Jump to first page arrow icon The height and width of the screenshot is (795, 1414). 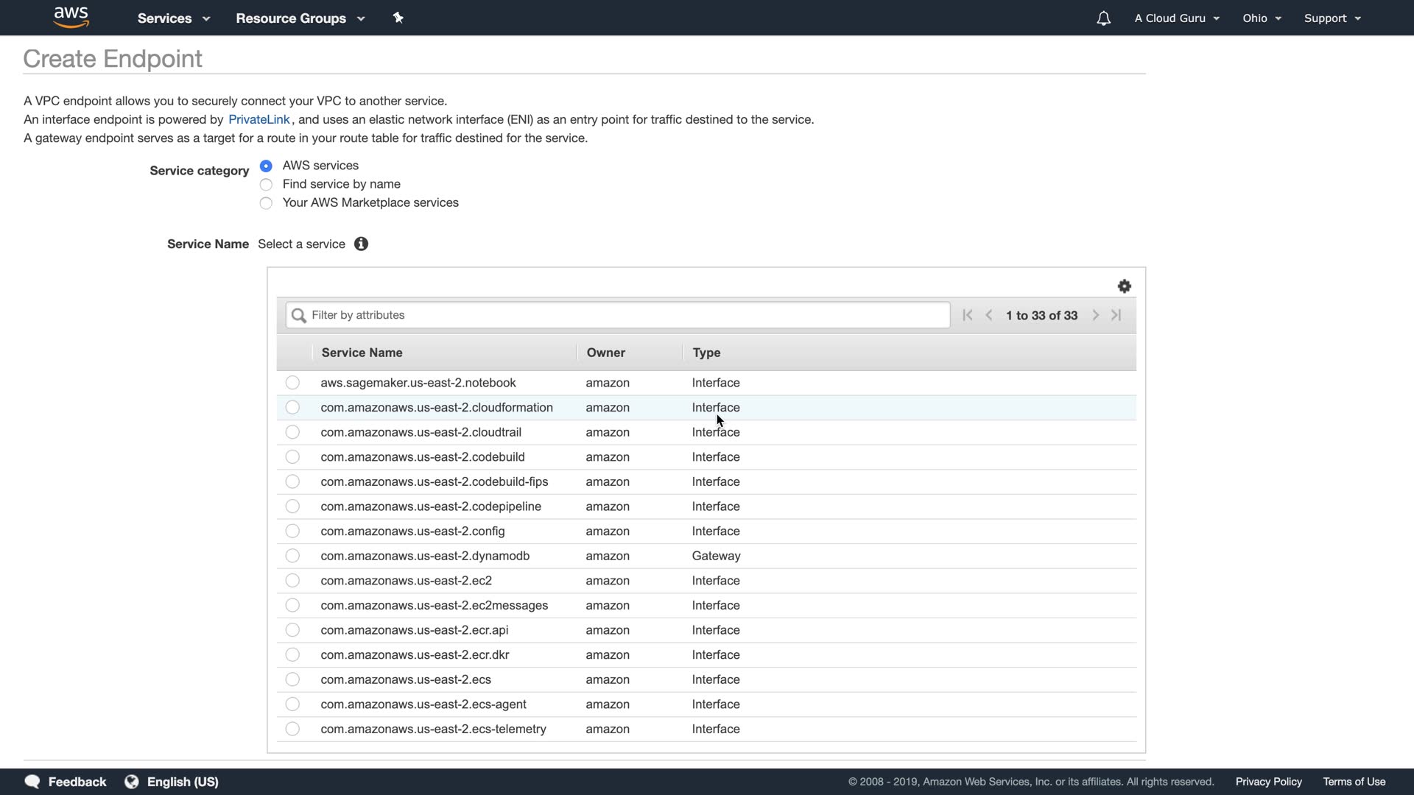968,315
